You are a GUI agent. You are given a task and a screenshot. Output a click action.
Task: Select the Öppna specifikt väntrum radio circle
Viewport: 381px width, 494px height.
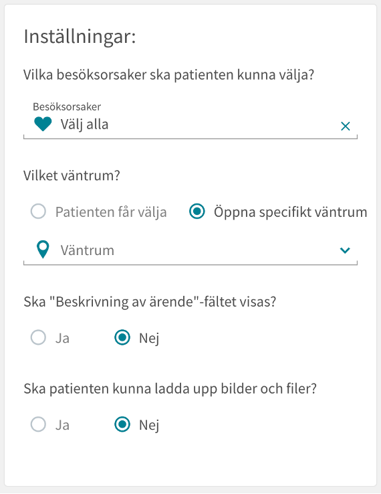pos(197,212)
